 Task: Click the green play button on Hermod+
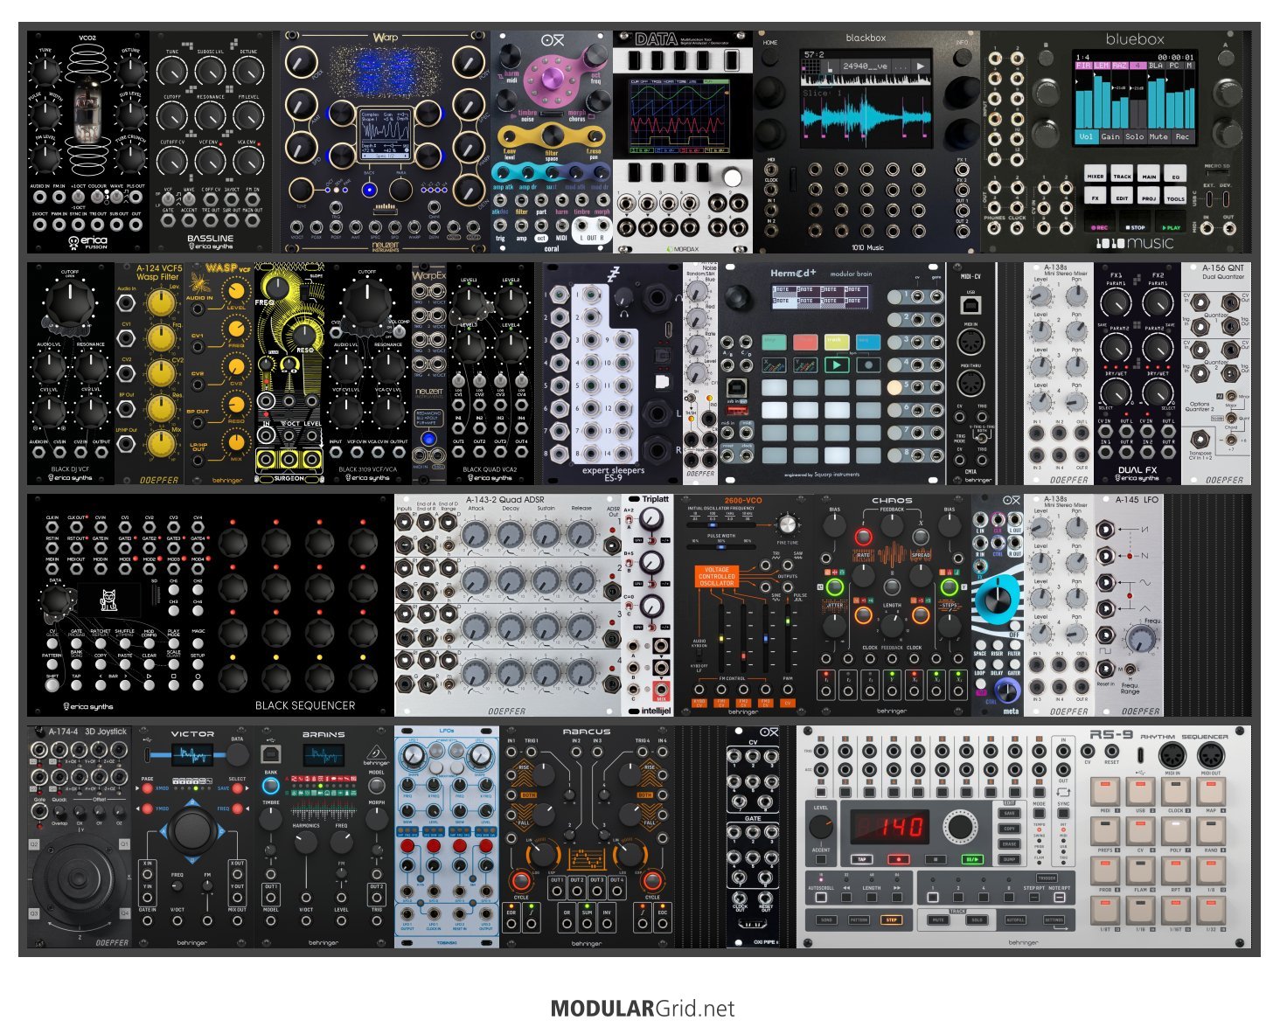837,364
